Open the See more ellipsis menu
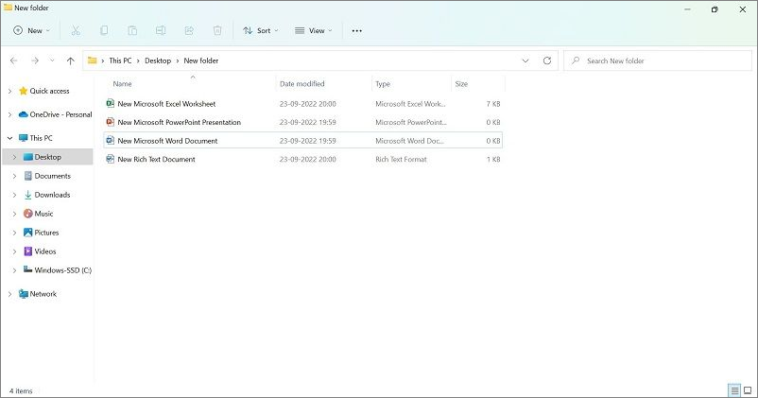Viewport: 758px width, 398px height. click(x=356, y=30)
